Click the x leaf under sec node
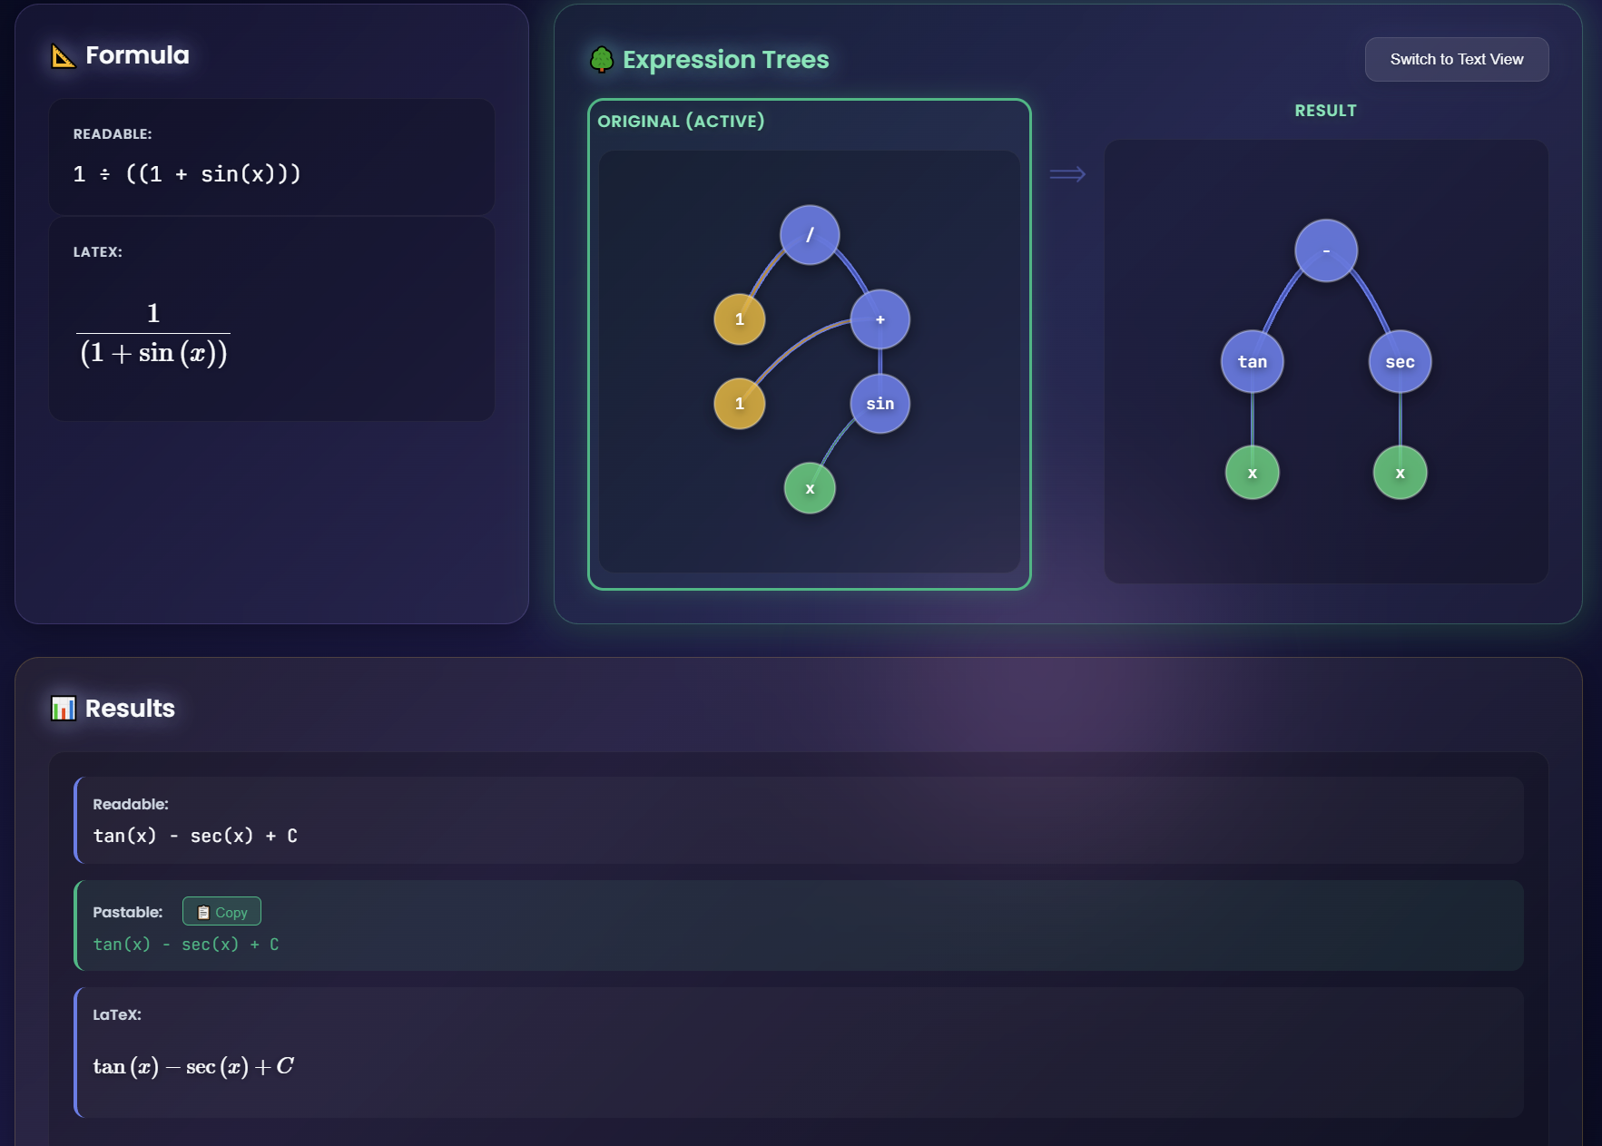 point(1400,473)
